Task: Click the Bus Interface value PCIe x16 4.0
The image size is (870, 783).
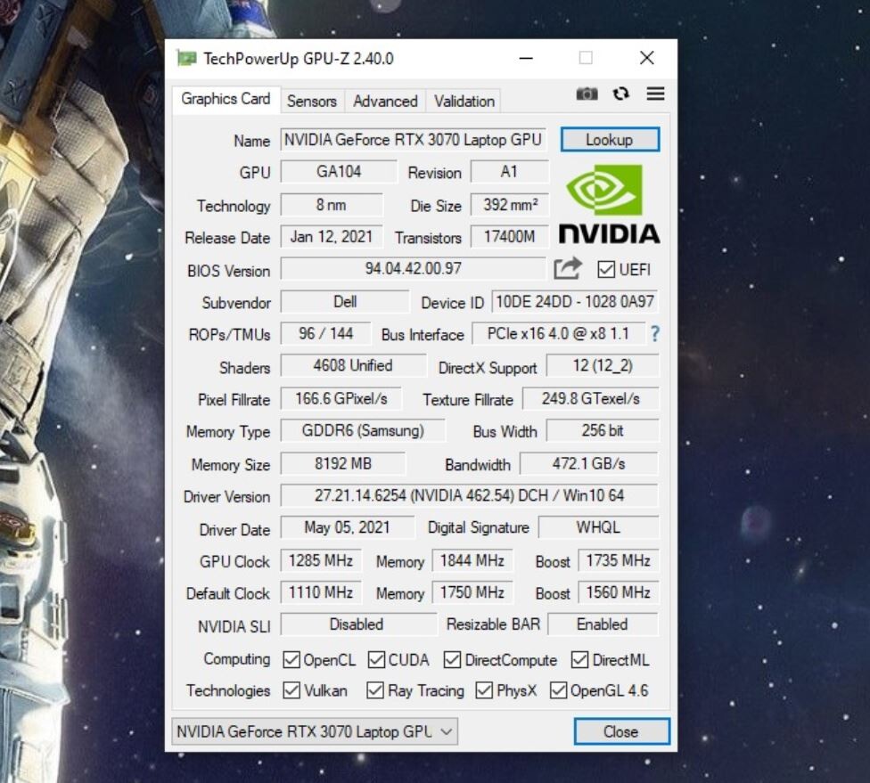Action: tap(559, 333)
